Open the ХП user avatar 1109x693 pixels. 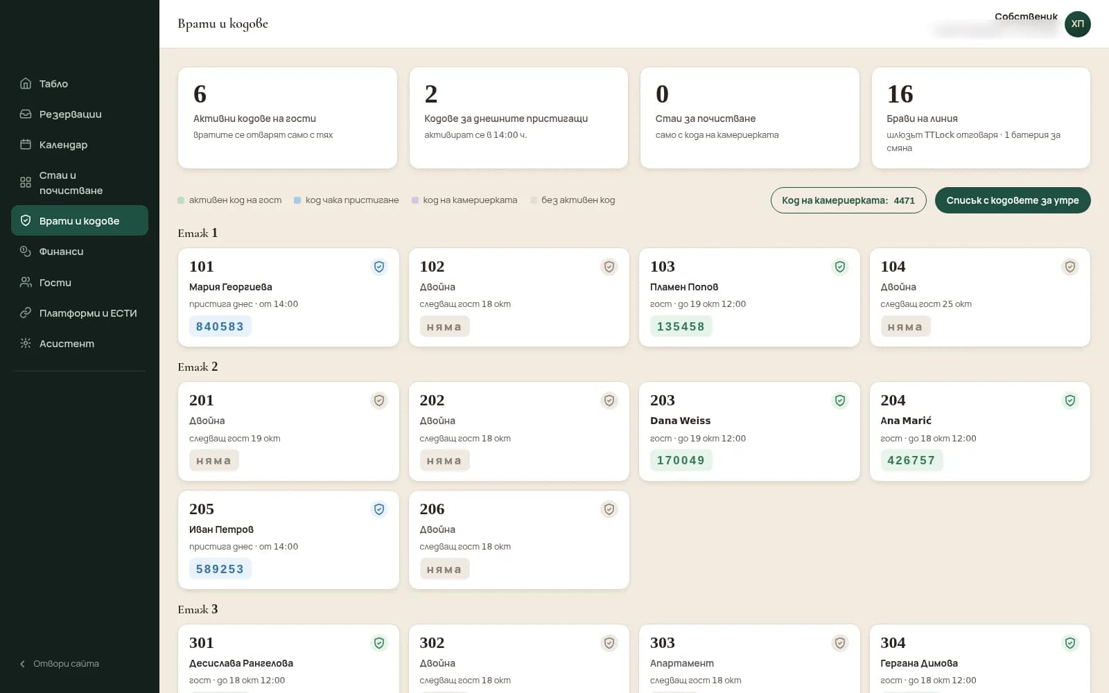point(1077,24)
